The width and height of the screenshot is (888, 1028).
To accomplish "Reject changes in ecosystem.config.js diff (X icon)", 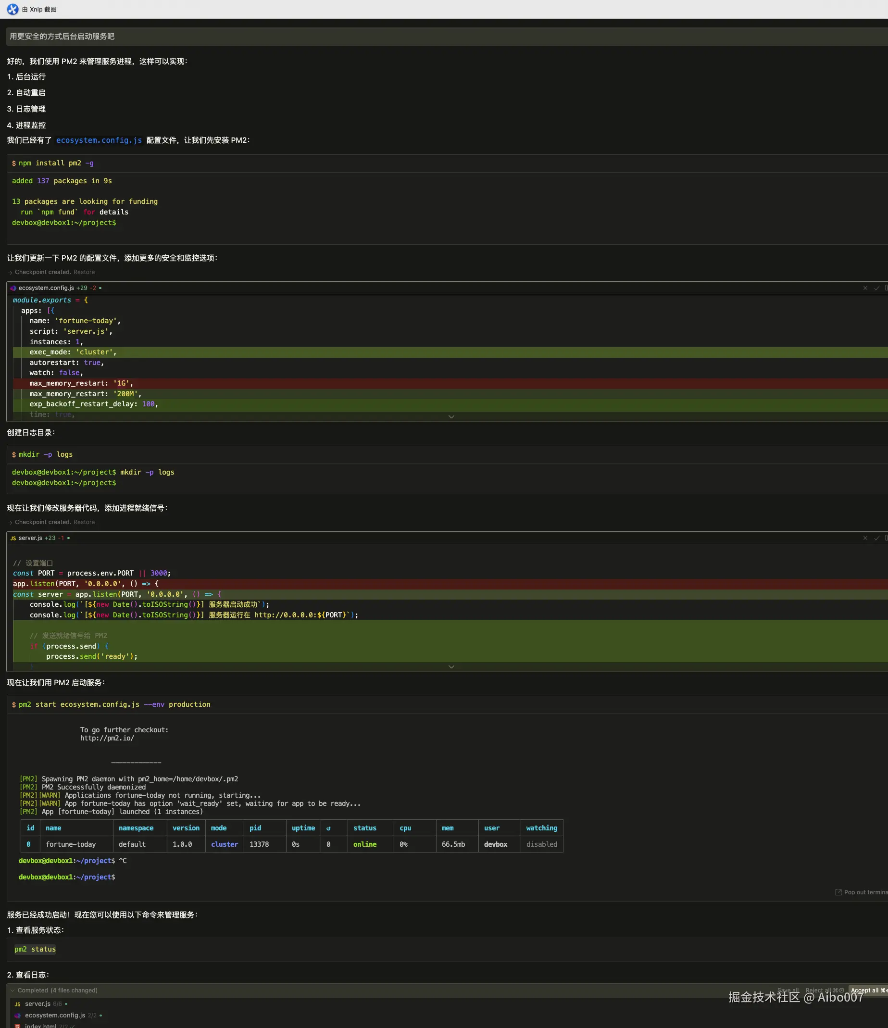I will pyautogui.click(x=865, y=288).
